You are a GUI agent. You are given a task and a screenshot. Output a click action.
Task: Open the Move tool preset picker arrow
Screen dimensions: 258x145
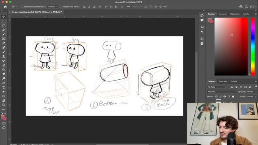click(x=17, y=7)
